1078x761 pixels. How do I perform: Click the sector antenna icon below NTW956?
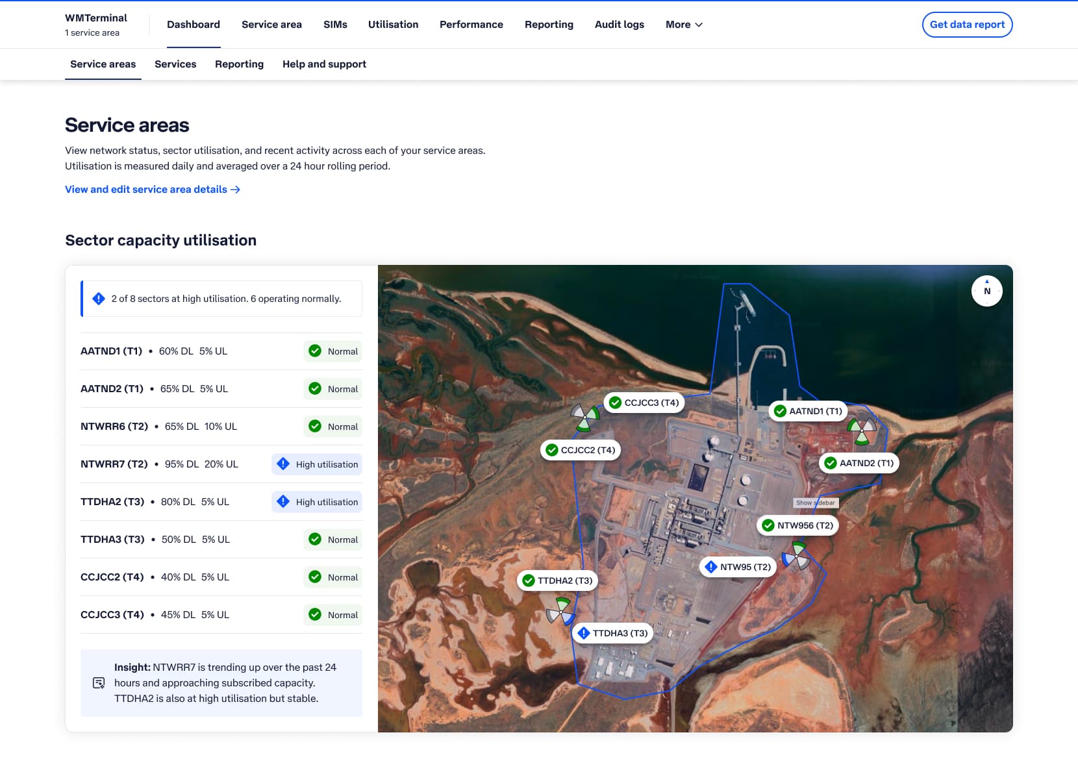(x=796, y=557)
